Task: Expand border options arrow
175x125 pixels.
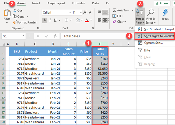Action: [x=71, y=20]
